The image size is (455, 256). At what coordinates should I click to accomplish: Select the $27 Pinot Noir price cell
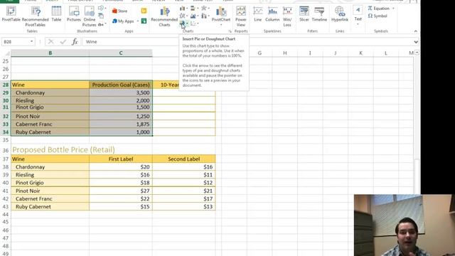(x=121, y=191)
